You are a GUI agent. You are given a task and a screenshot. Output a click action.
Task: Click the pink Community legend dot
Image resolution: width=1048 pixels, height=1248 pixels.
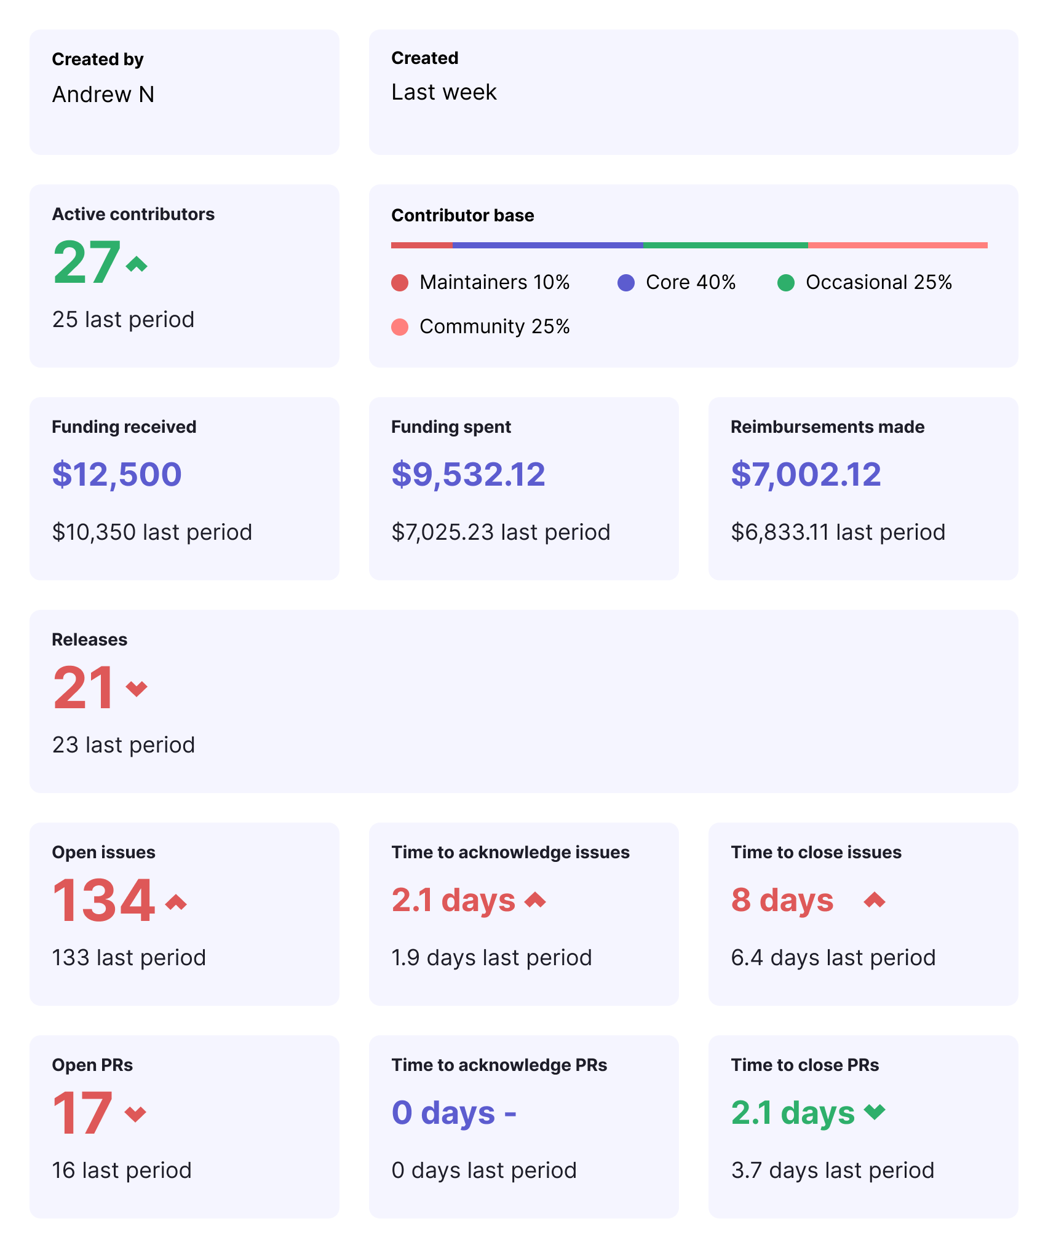400,327
